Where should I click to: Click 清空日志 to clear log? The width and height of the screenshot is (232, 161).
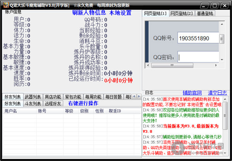click(x=217, y=93)
